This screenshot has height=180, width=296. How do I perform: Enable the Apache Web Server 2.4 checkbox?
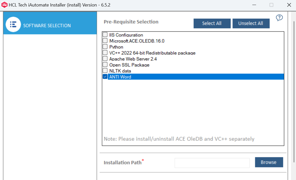[x=105, y=59]
